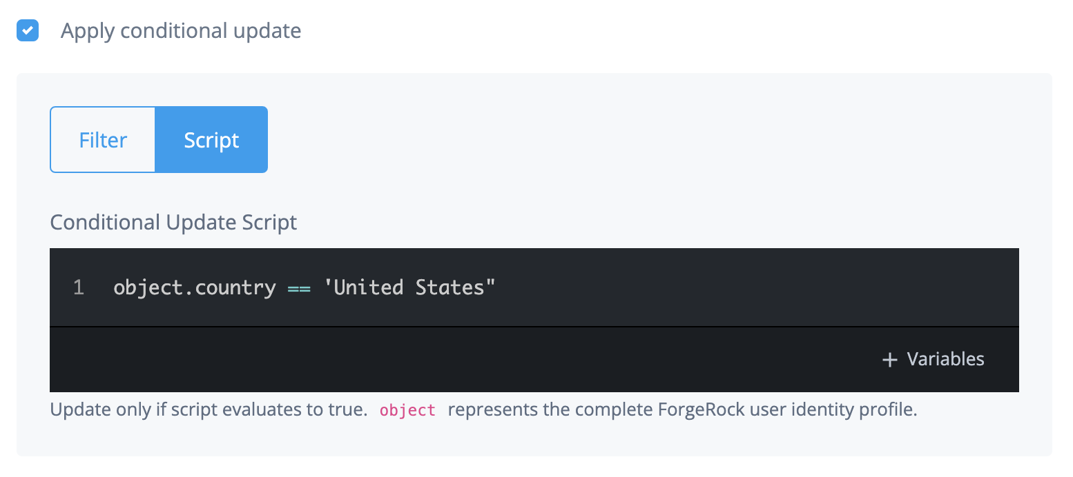Open the Variables helper in the editor
1073x477 pixels.
[932, 359]
